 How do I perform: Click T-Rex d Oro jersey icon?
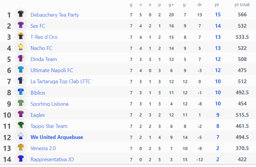coord(21,36)
